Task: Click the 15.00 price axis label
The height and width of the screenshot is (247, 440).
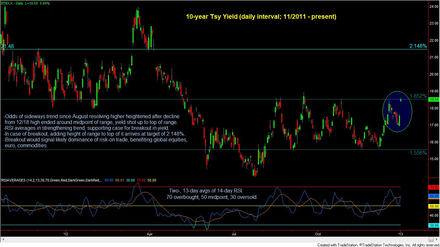Action: pyautogui.click(x=434, y=159)
